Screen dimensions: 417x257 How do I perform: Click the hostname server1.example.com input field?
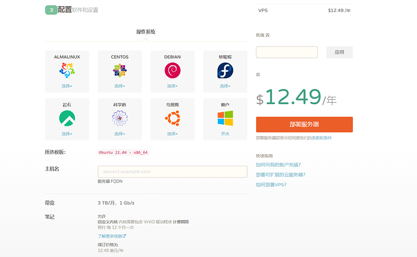172,172
